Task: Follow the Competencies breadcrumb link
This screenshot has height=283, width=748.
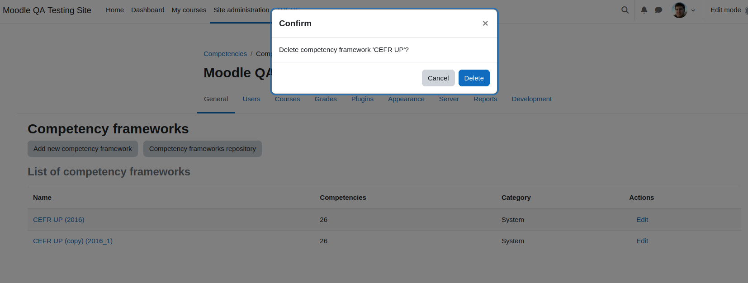Action: (x=225, y=54)
